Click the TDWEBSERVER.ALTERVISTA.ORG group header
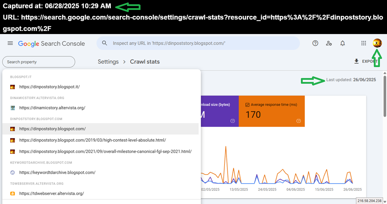 (37, 183)
